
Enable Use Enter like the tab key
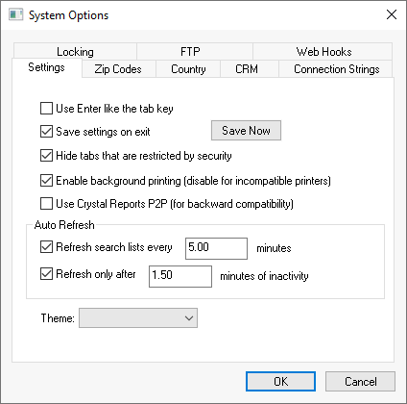46,109
